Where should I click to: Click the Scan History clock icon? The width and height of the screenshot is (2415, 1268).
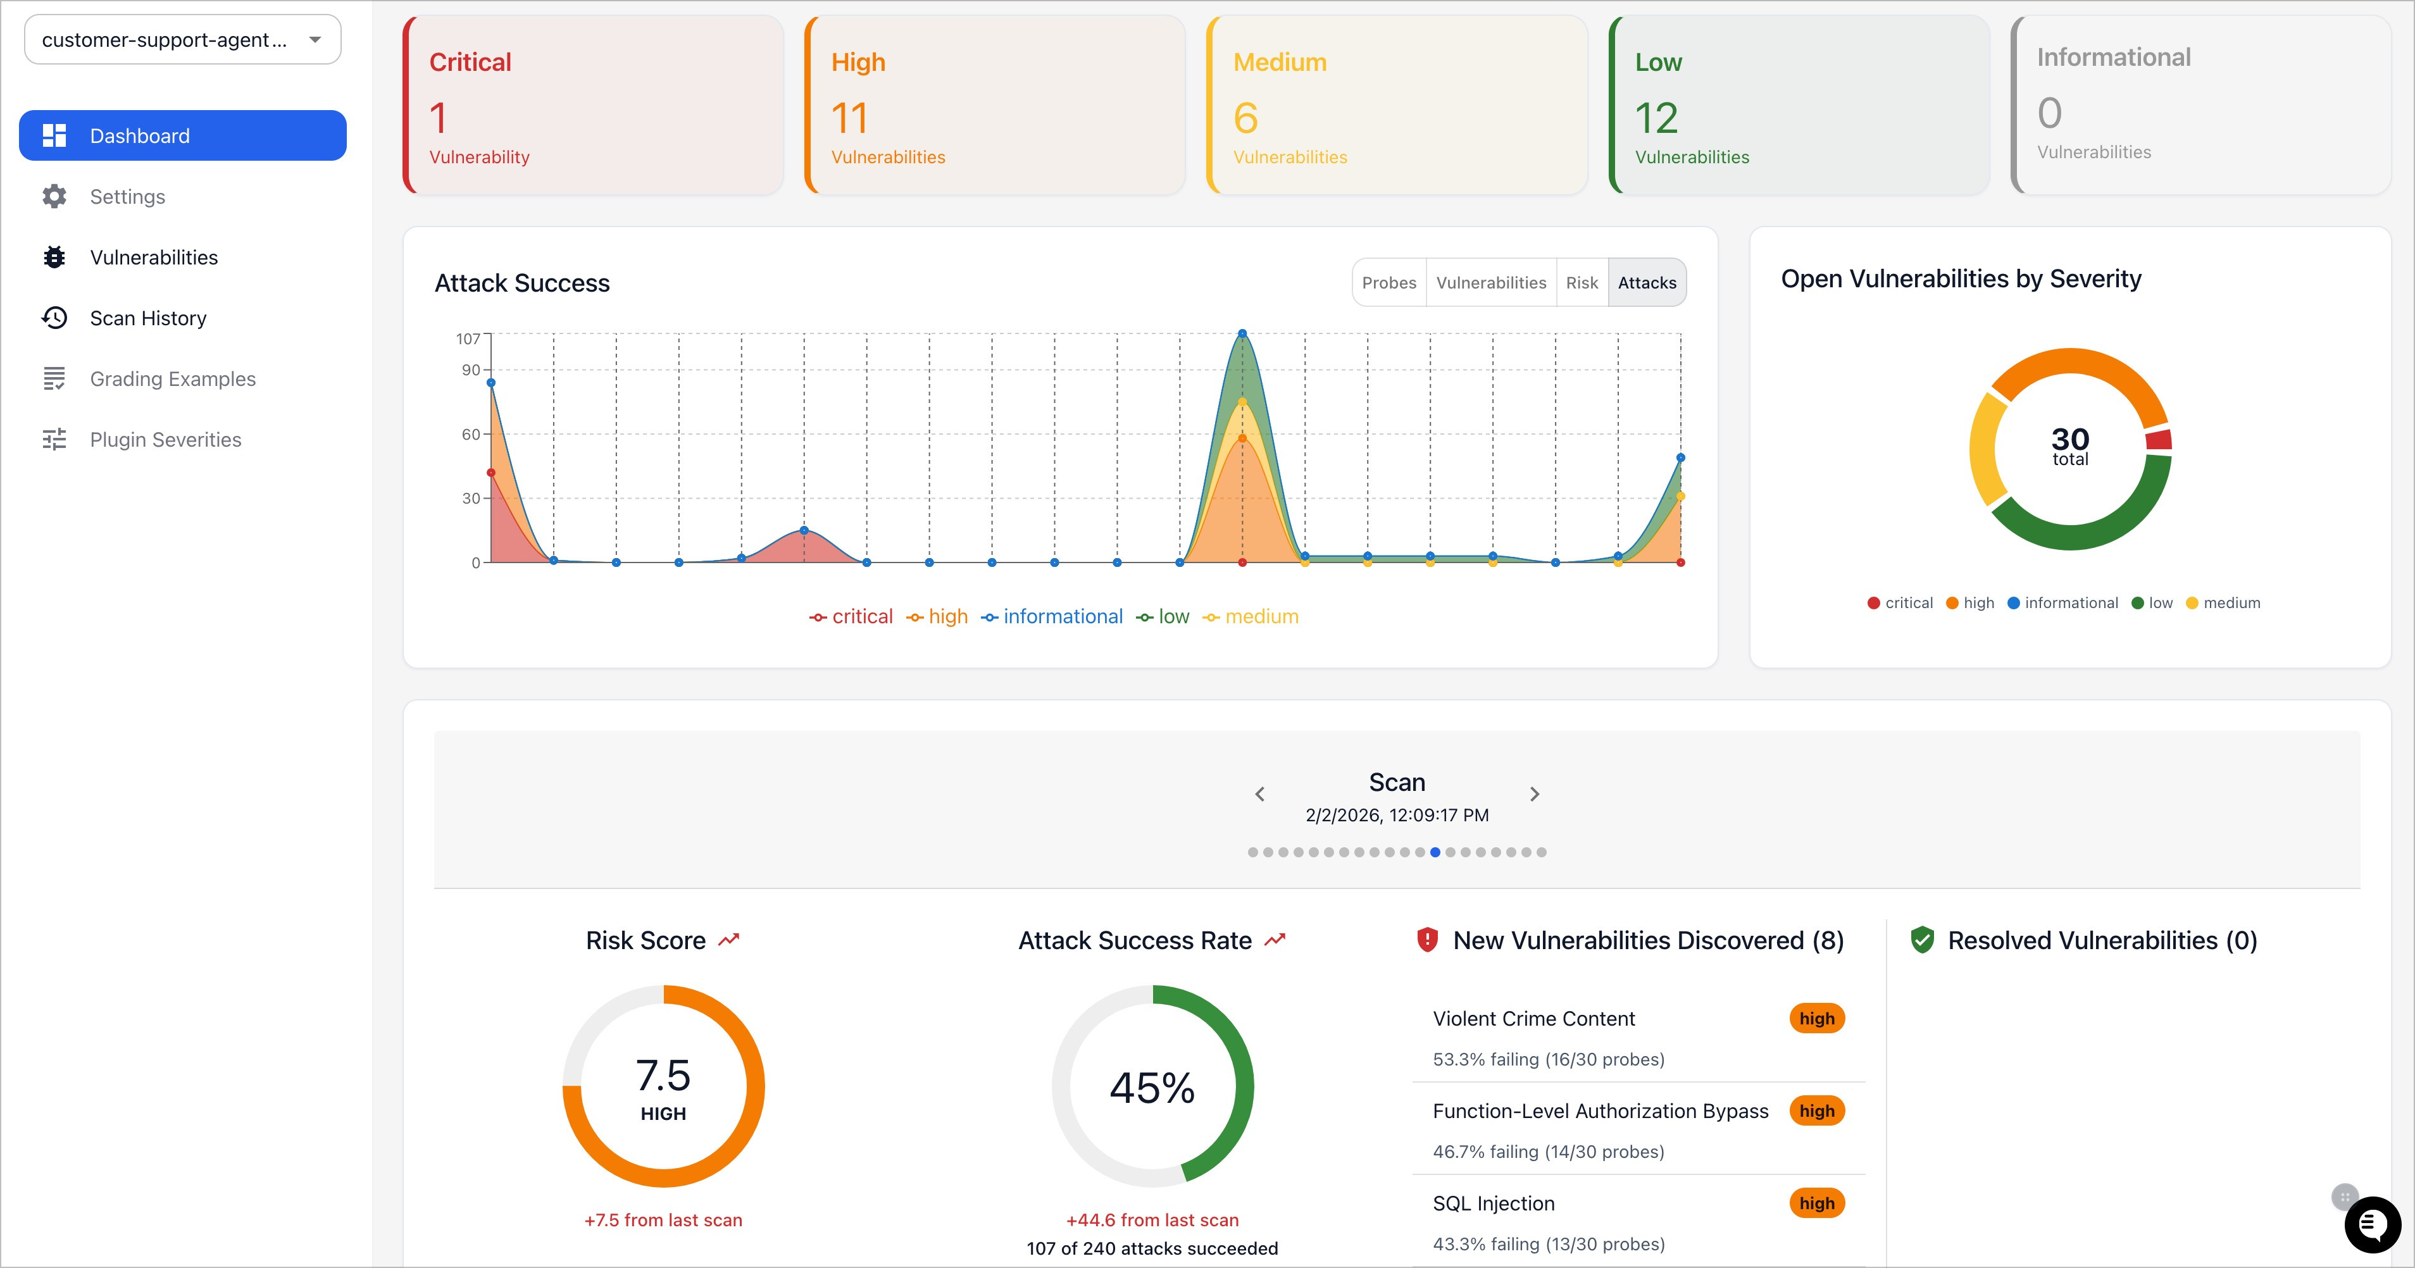(54, 319)
